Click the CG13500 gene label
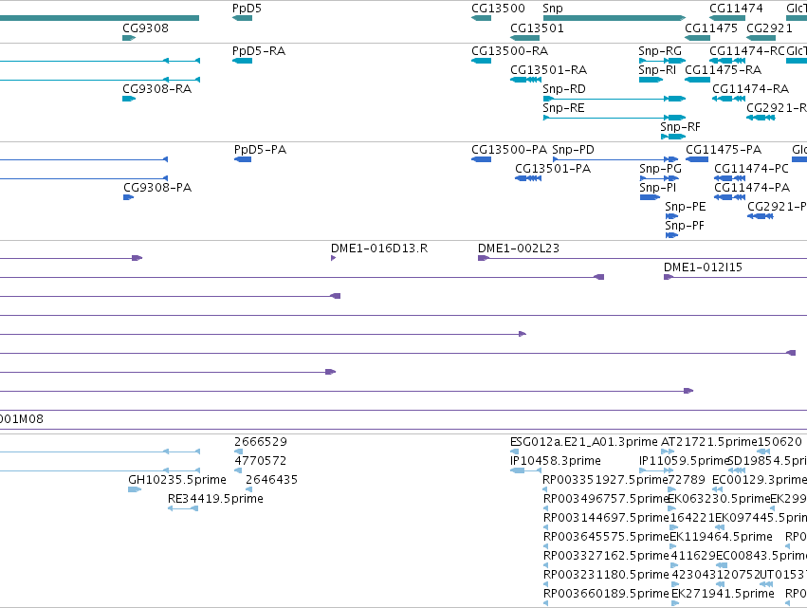The image size is (807, 608). tap(498, 9)
